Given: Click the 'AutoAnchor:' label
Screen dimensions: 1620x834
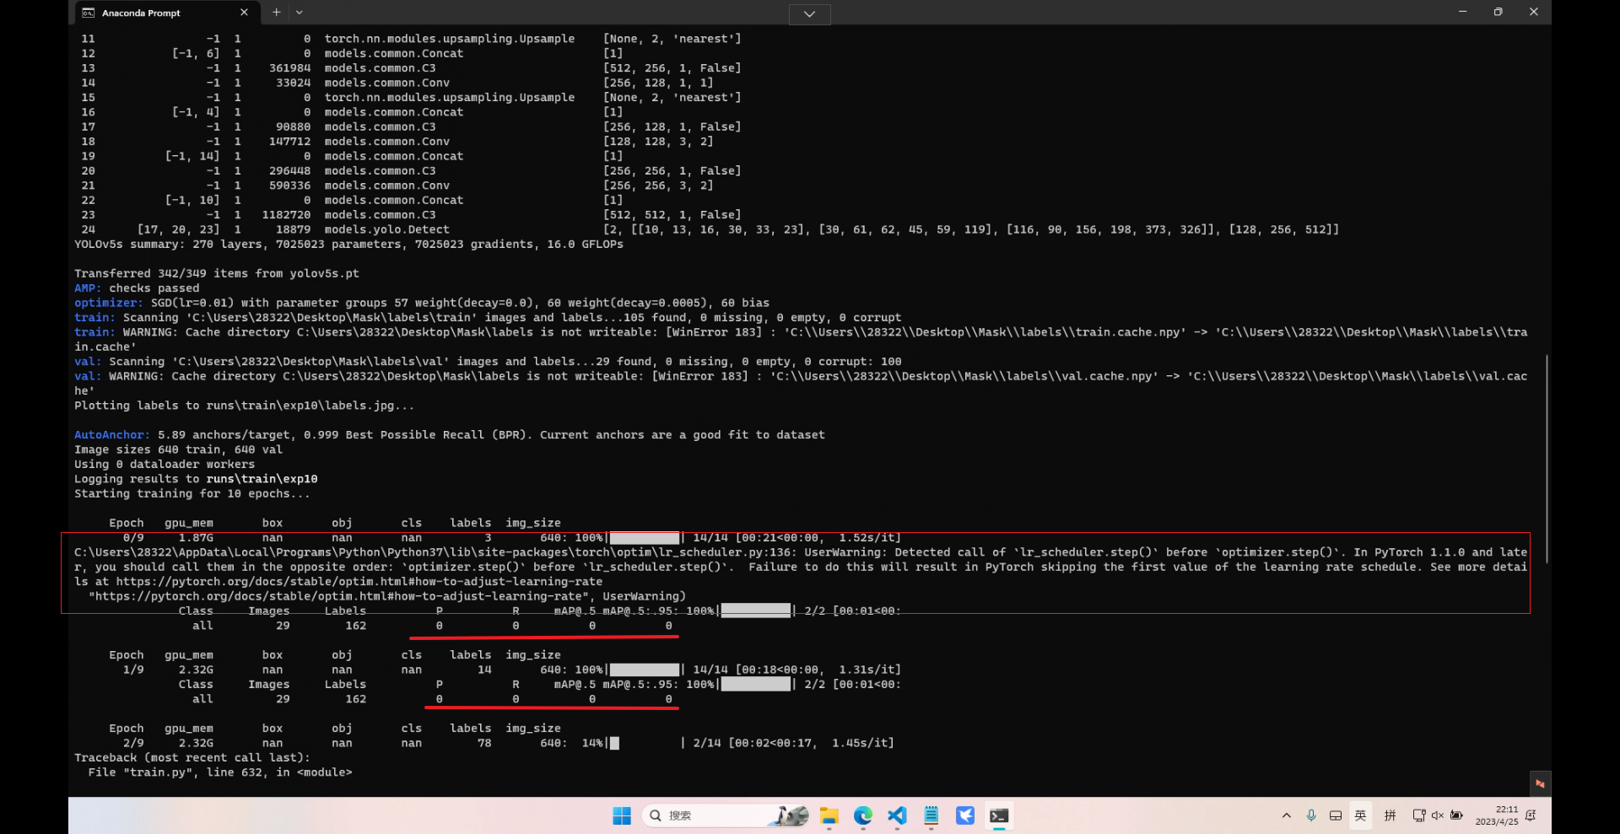Looking at the screenshot, I should [x=111, y=435].
